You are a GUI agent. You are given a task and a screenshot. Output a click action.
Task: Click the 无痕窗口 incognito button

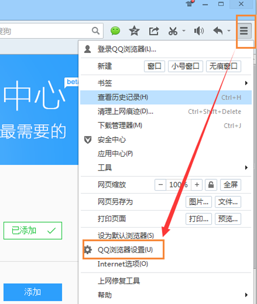[224, 66]
